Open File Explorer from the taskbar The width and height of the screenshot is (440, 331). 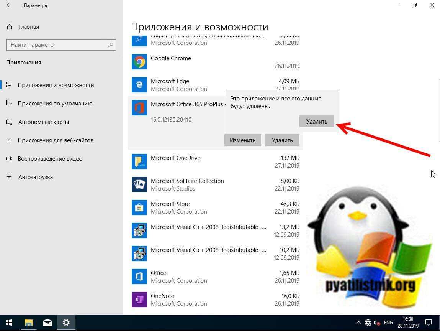point(29,323)
